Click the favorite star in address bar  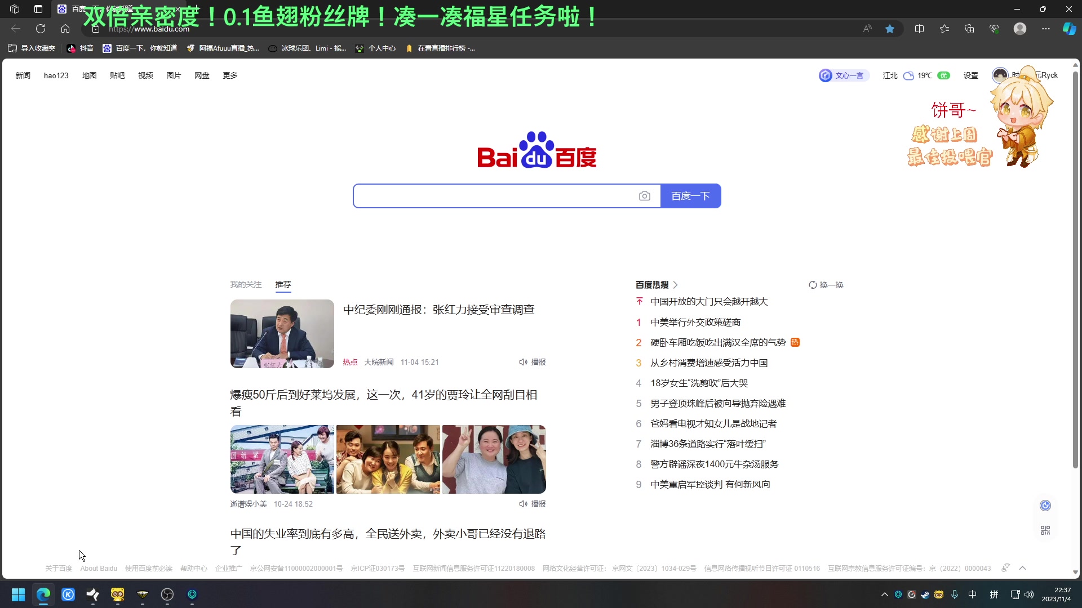[x=890, y=29]
